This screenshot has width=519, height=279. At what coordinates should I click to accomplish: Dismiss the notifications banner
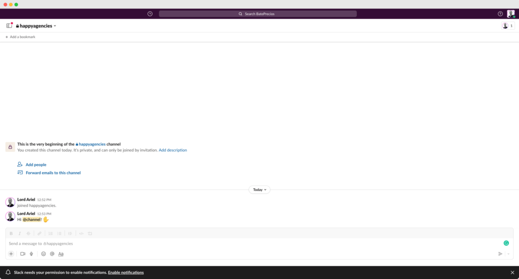512,272
